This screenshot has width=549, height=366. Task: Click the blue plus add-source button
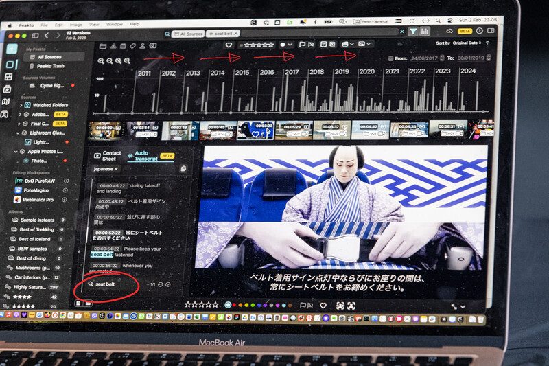(12, 49)
